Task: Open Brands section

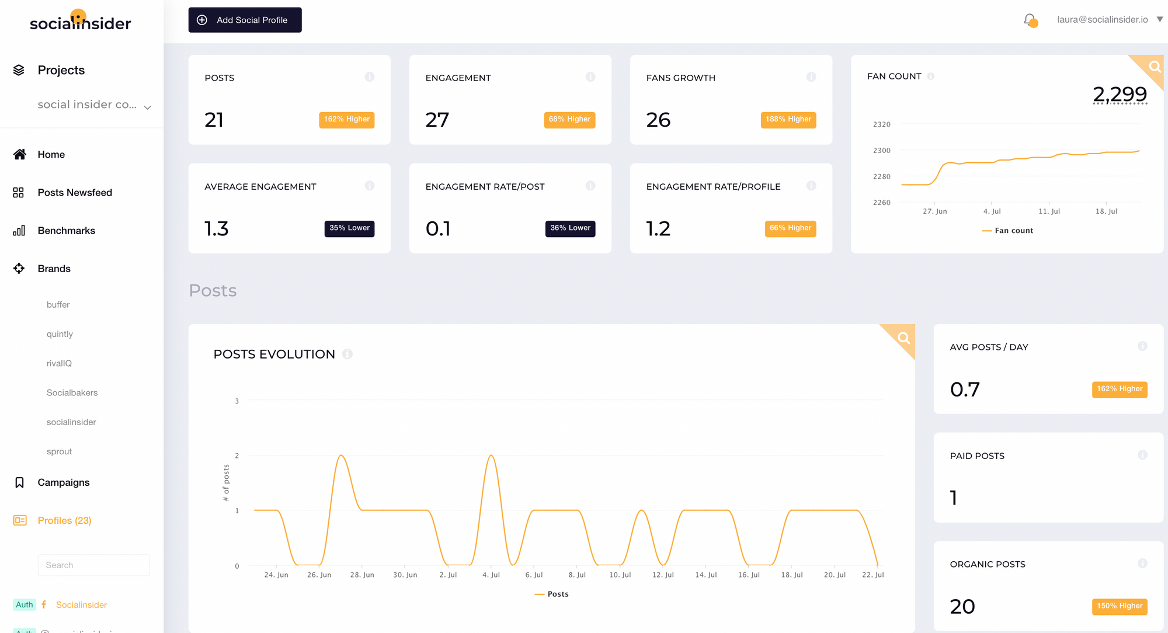Action: (54, 269)
